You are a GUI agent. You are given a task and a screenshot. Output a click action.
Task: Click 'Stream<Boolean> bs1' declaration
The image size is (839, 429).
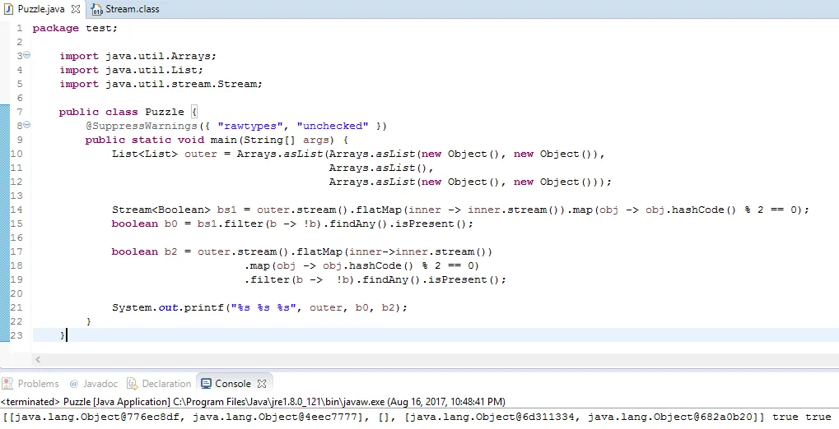(x=175, y=210)
